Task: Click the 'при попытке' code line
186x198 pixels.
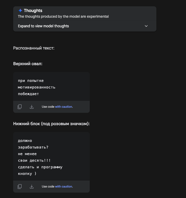Action: 31,81
